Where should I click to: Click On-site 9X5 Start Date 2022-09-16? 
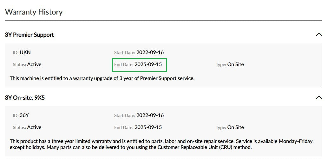click(x=150, y=115)
